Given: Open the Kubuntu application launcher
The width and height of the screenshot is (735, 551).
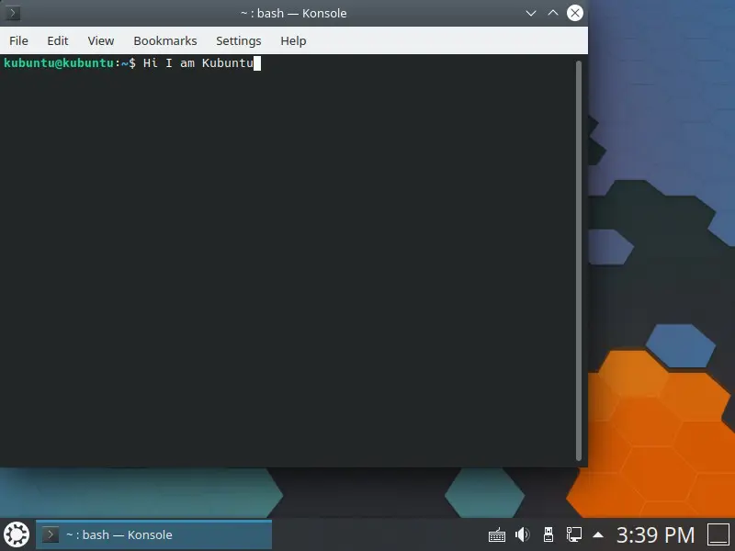Looking at the screenshot, I should (17, 534).
